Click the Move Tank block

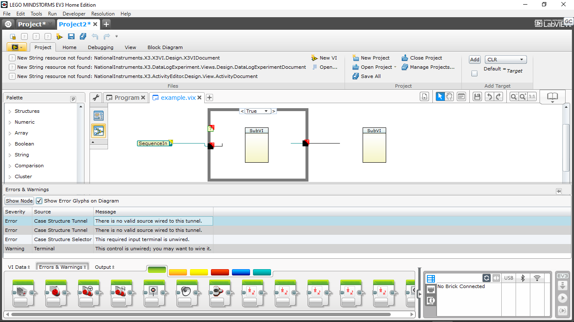coord(121,293)
